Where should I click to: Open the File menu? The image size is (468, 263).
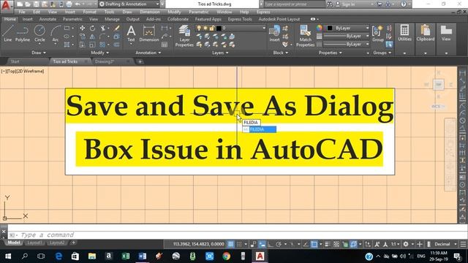pyautogui.click(x=22, y=12)
